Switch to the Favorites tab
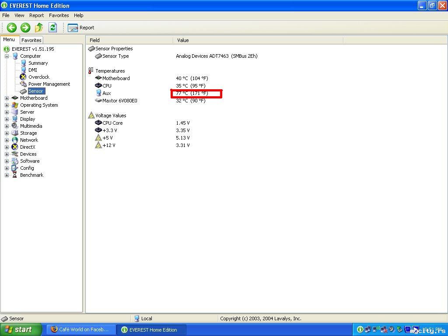The image size is (448, 336). (31, 40)
